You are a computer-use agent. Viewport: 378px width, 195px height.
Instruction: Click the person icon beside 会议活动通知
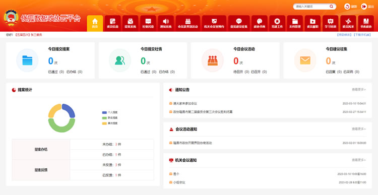(x=171, y=129)
